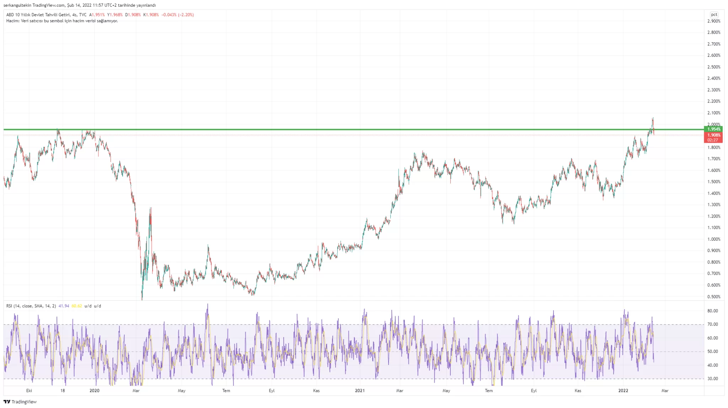Click the 2.900% price scale label
The height and width of the screenshot is (408, 728).
pos(714,21)
